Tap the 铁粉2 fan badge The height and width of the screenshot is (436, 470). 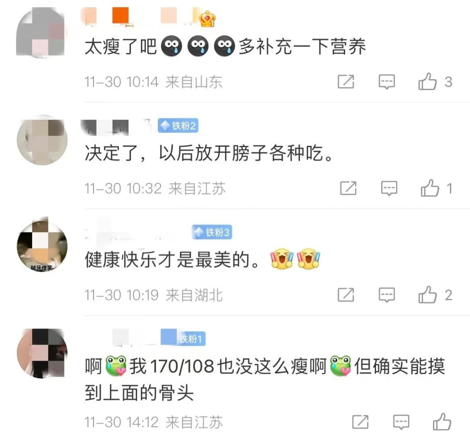[x=178, y=126]
